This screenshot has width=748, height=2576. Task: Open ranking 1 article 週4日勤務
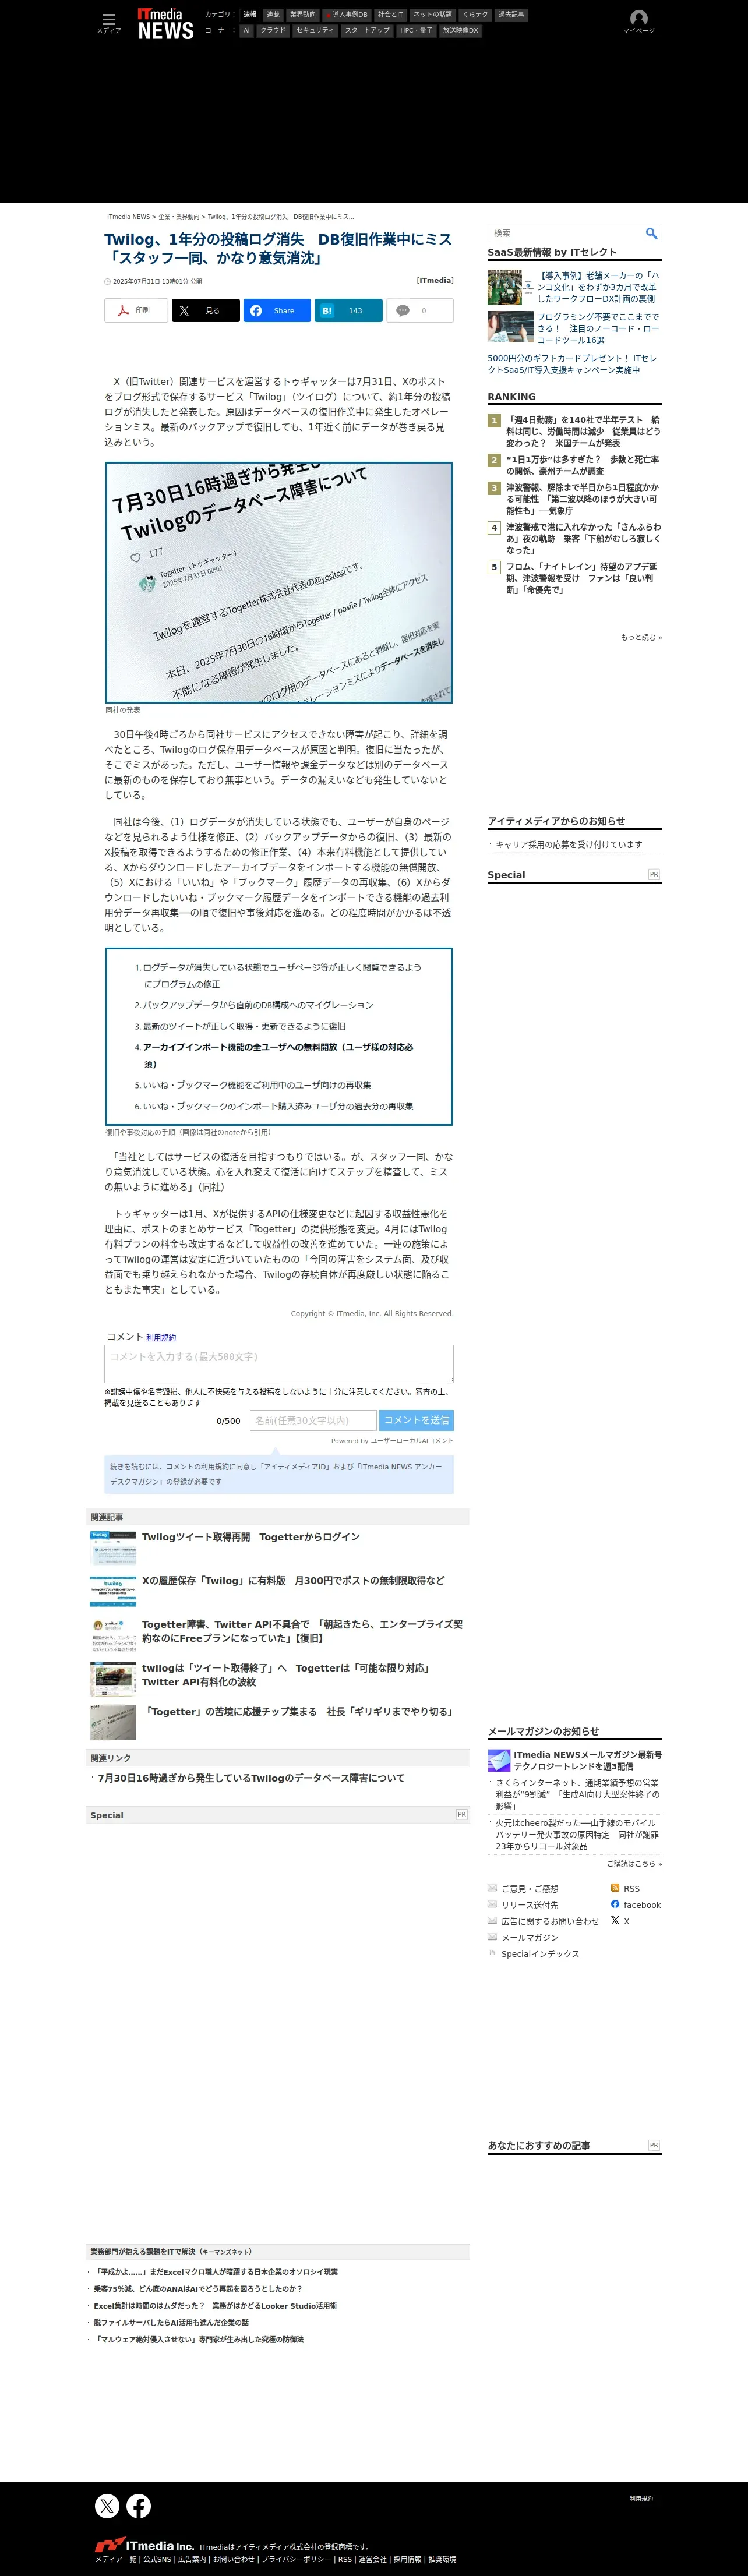(x=583, y=431)
